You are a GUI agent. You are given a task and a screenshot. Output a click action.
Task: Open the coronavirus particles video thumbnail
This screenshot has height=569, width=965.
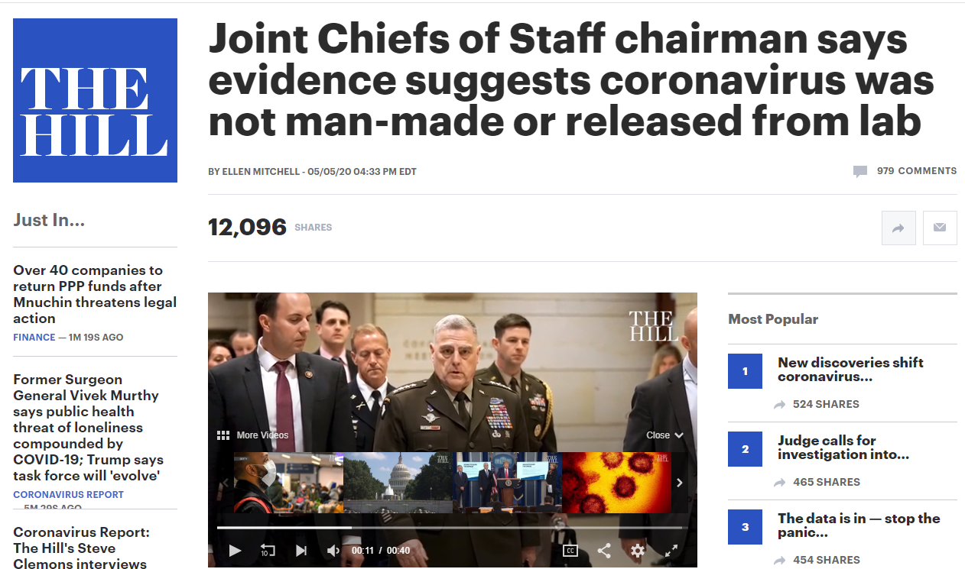[x=616, y=483]
